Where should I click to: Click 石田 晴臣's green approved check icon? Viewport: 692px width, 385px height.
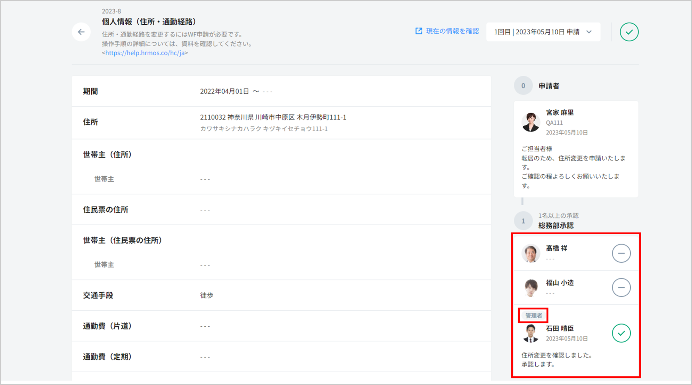coord(621,333)
